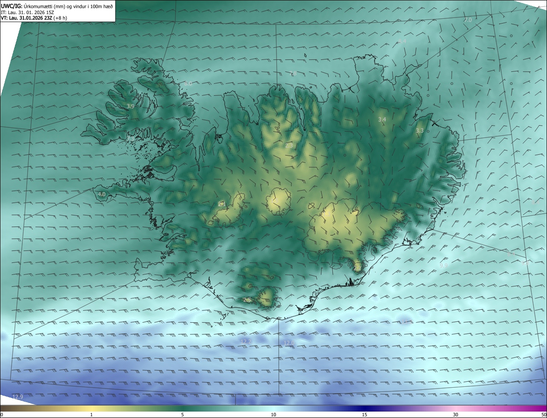The width and height of the screenshot is (547, 418).
Task: Click the 7.8 value label north of Iceland
Action: [x=293, y=74]
